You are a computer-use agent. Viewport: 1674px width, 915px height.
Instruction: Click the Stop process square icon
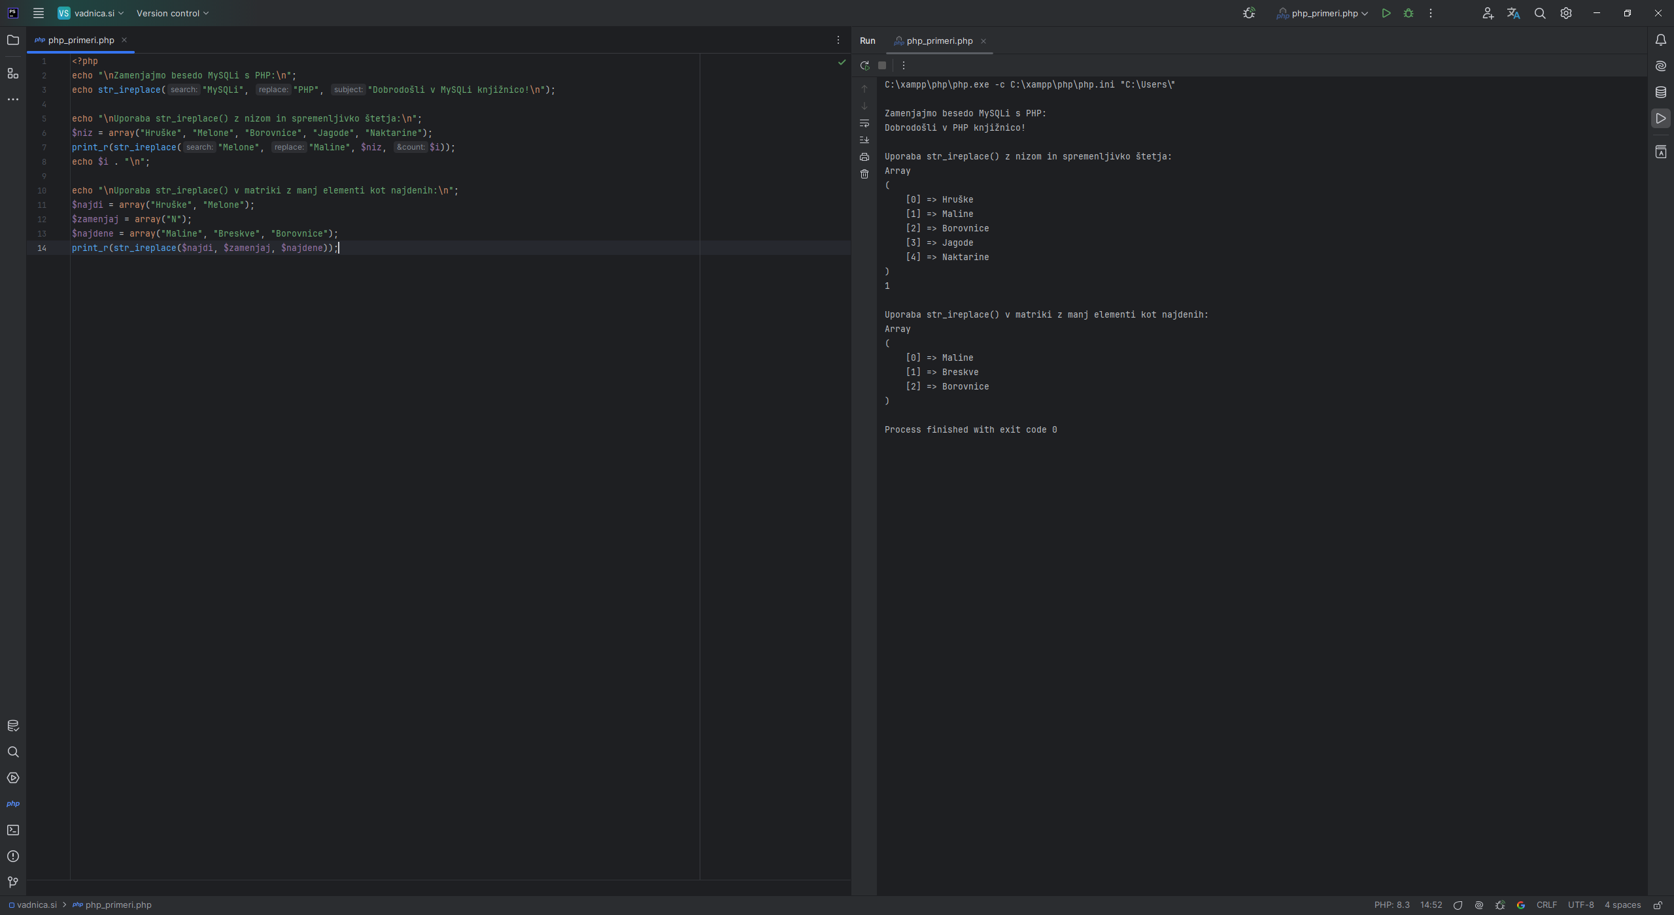point(882,65)
